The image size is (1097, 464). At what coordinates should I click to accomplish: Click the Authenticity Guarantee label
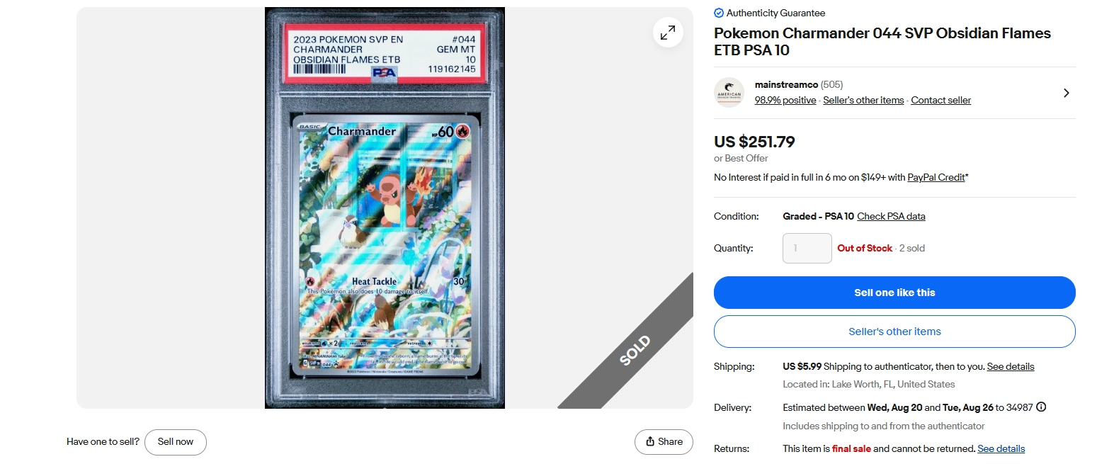[775, 13]
